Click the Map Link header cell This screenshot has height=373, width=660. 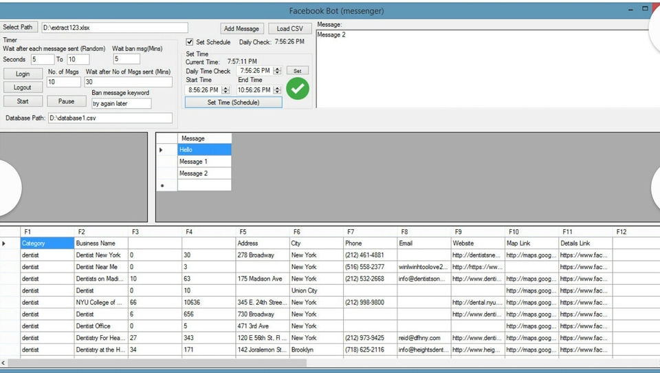point(532,243)
